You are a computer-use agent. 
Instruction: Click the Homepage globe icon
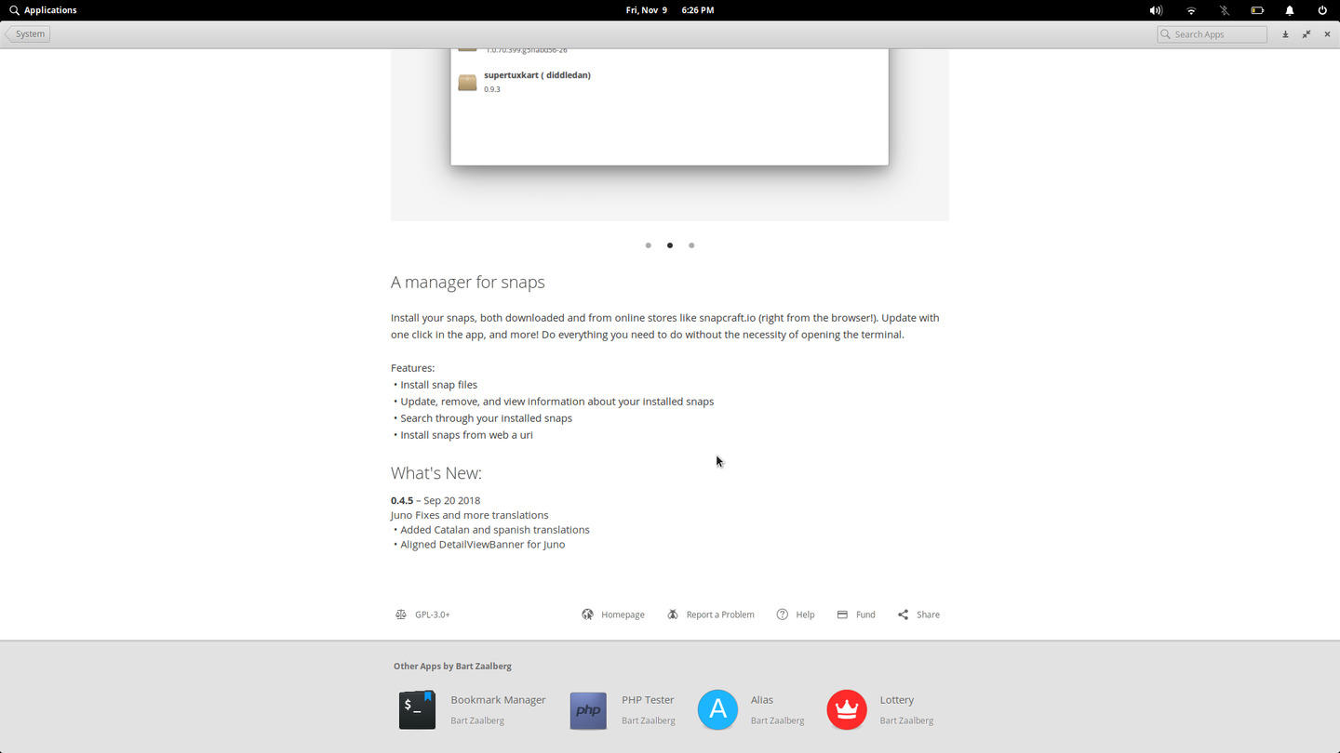pyautogui.click(x=588, y=614)
